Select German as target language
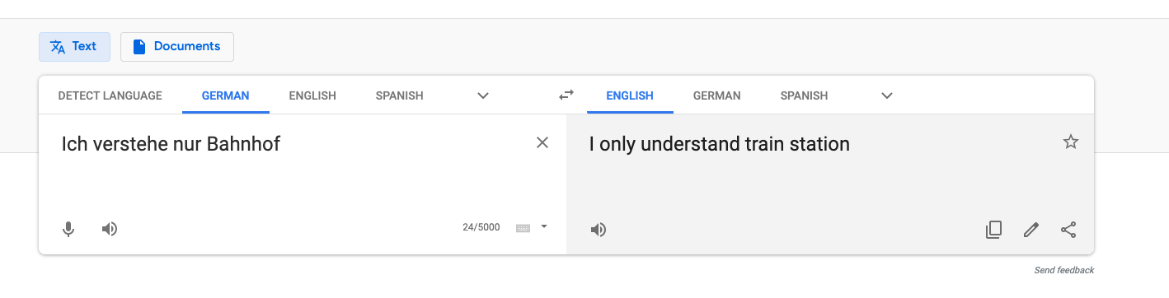 pos(716,95)
